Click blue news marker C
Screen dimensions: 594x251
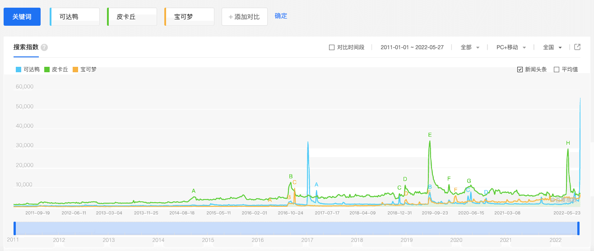pyautogui.click(x=468, y=190)
